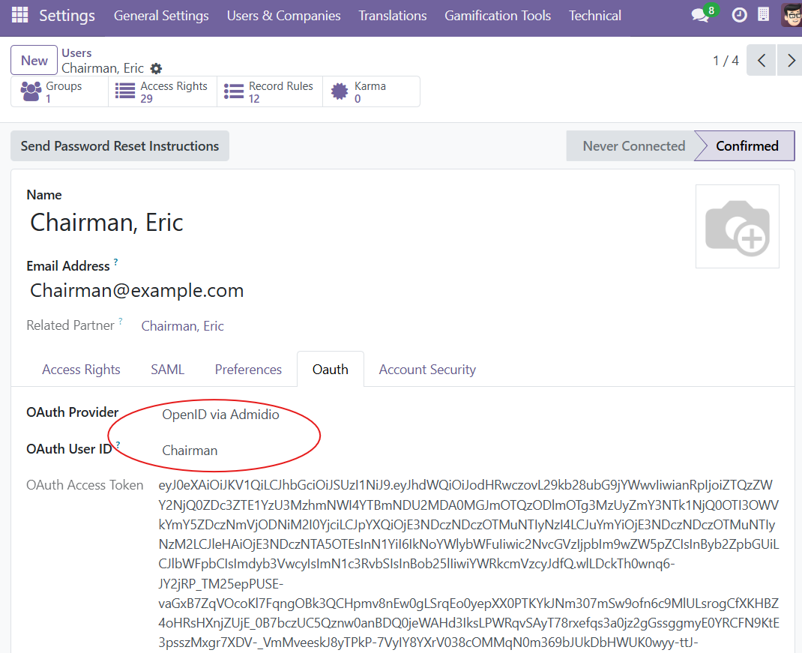Go to the next user record
The width and height of the screenshot is (802, 653).
pyautogui.click(x=790, y=61)
